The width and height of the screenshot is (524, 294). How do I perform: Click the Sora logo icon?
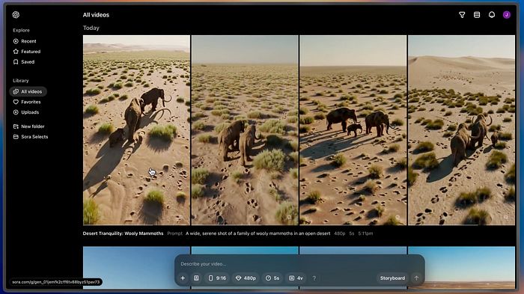(x=16, y=15)
